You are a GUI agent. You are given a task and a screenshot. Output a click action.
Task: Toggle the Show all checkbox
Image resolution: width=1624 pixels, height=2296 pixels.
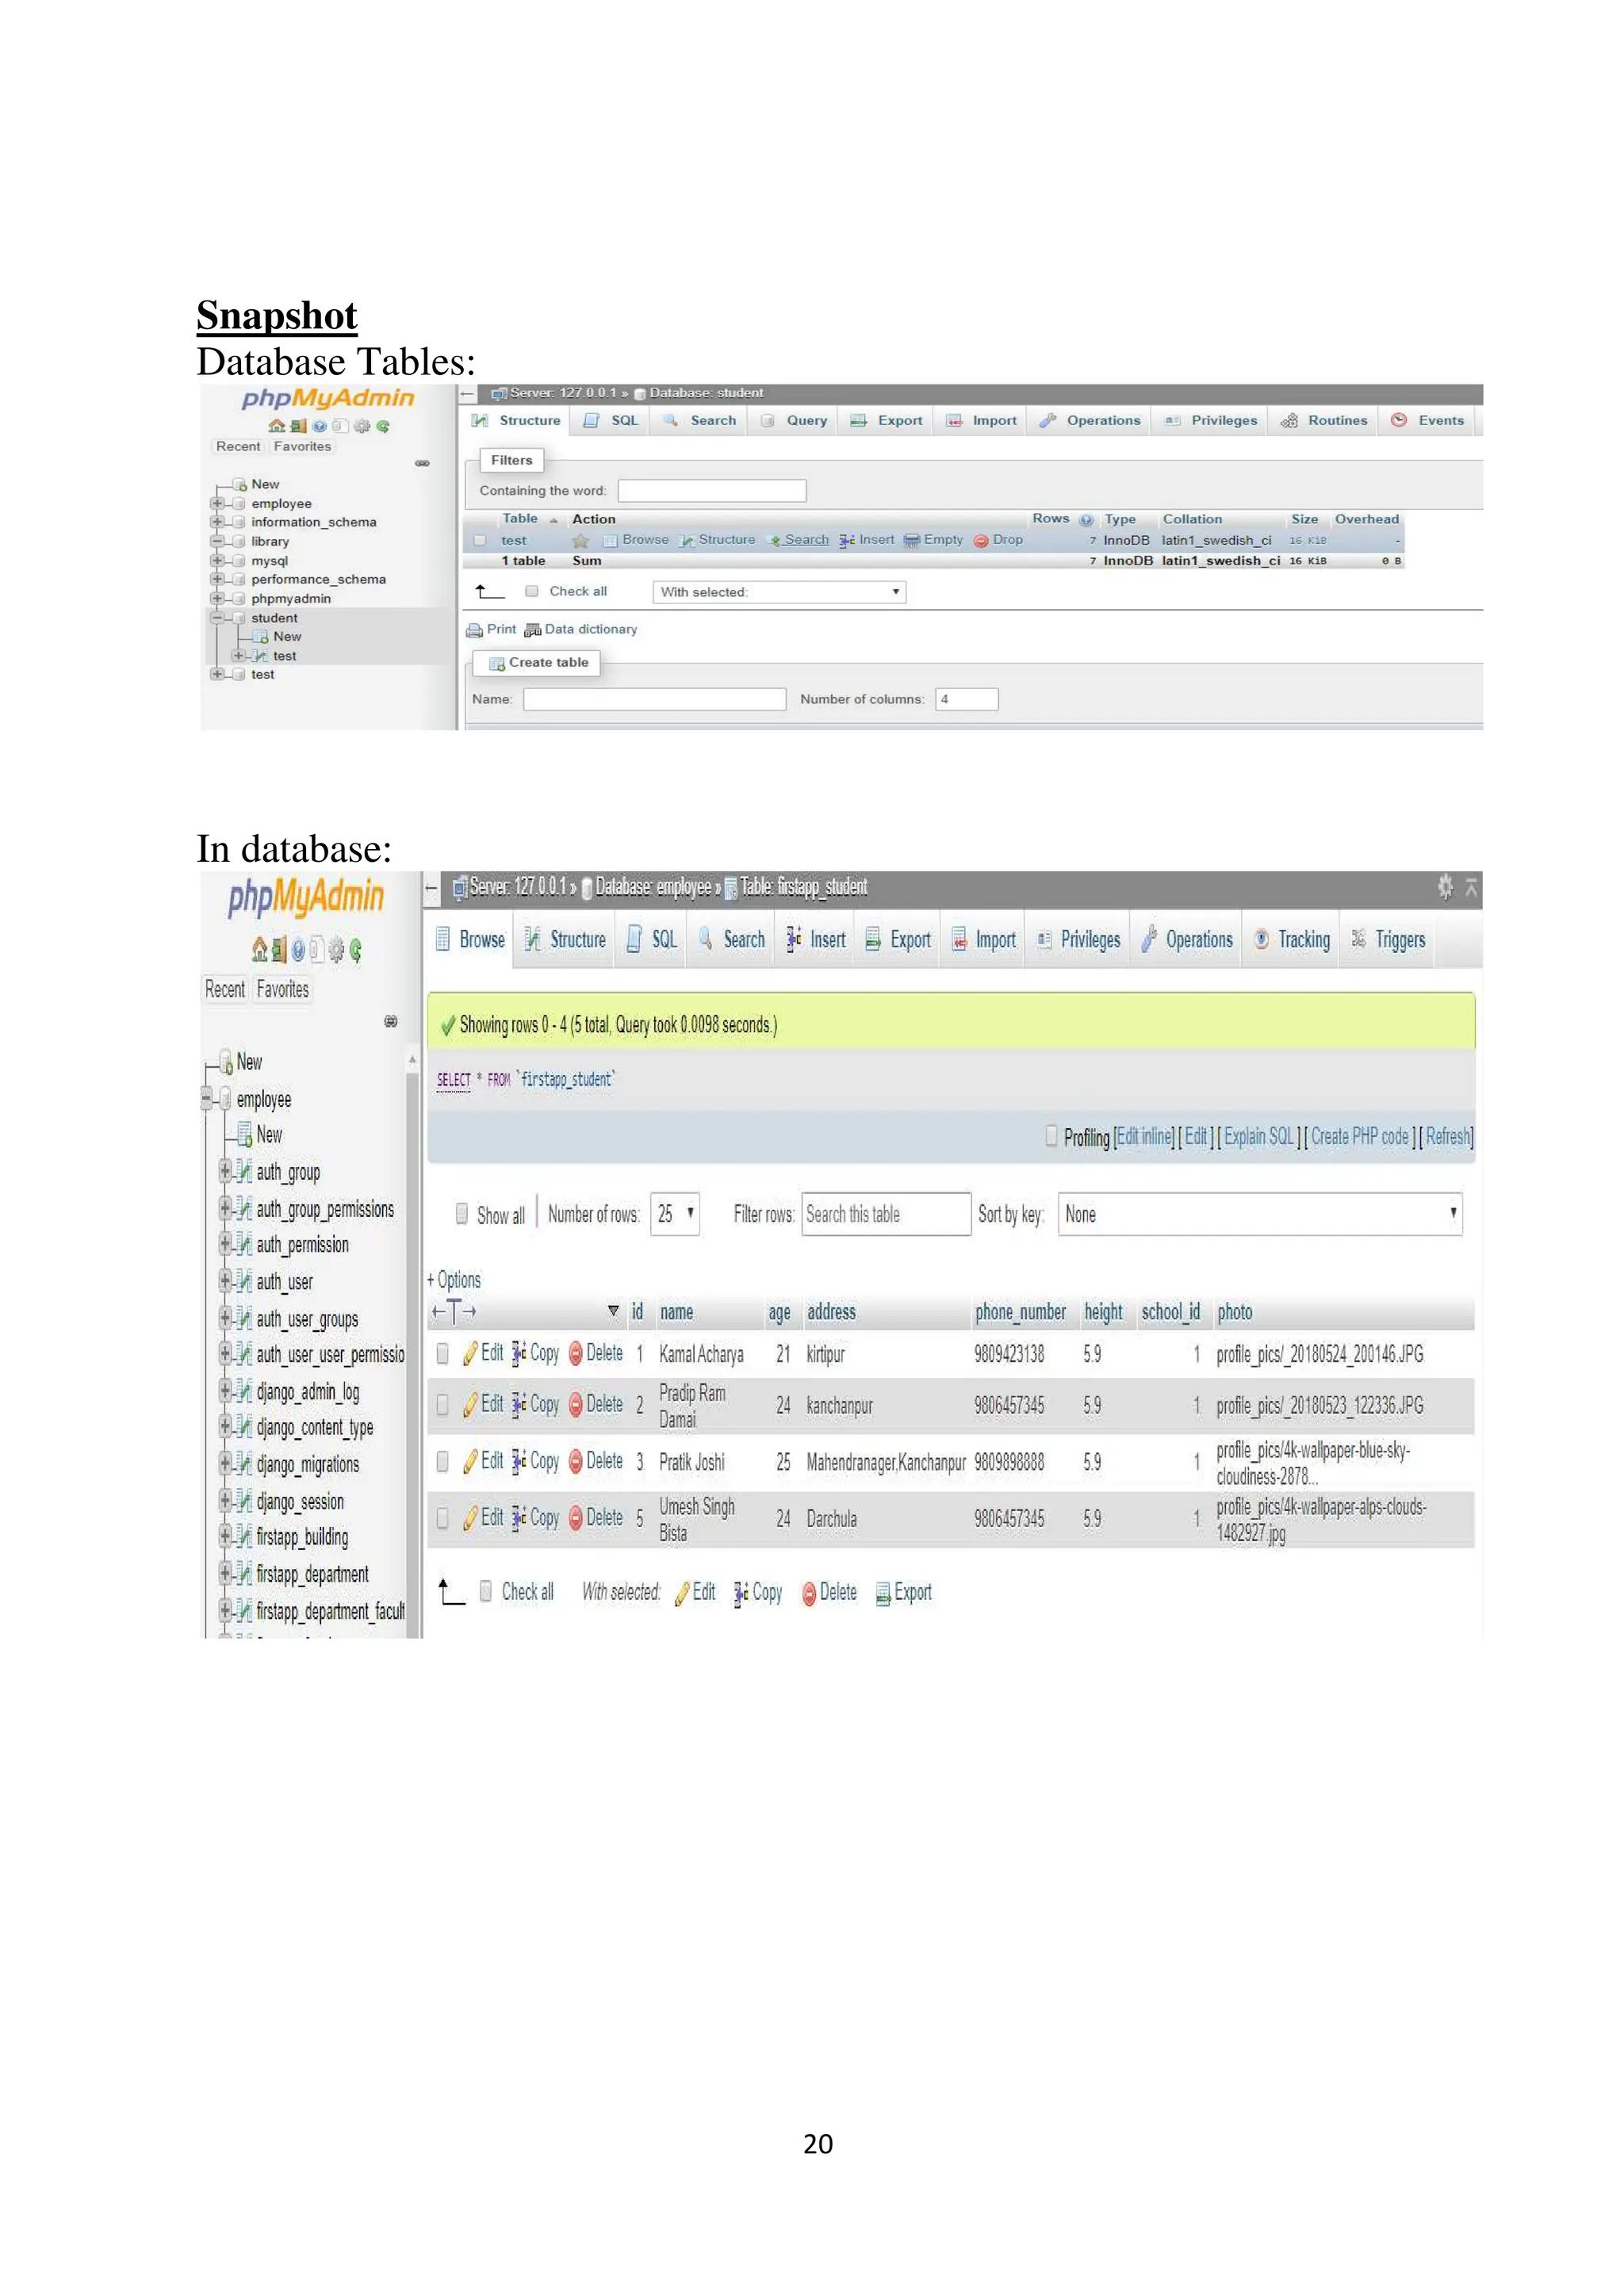tap(462, 1213)
